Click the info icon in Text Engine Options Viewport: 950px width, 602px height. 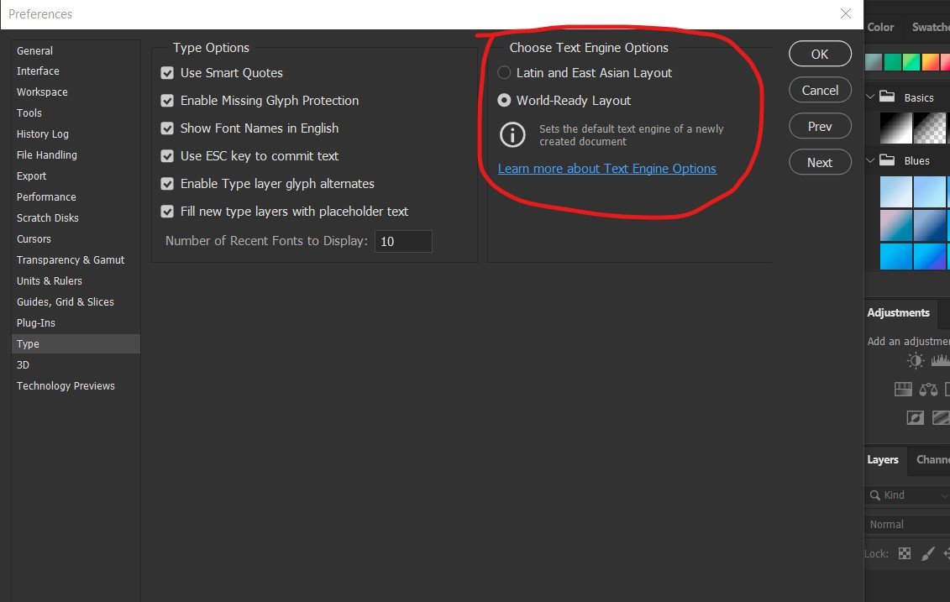512,134
